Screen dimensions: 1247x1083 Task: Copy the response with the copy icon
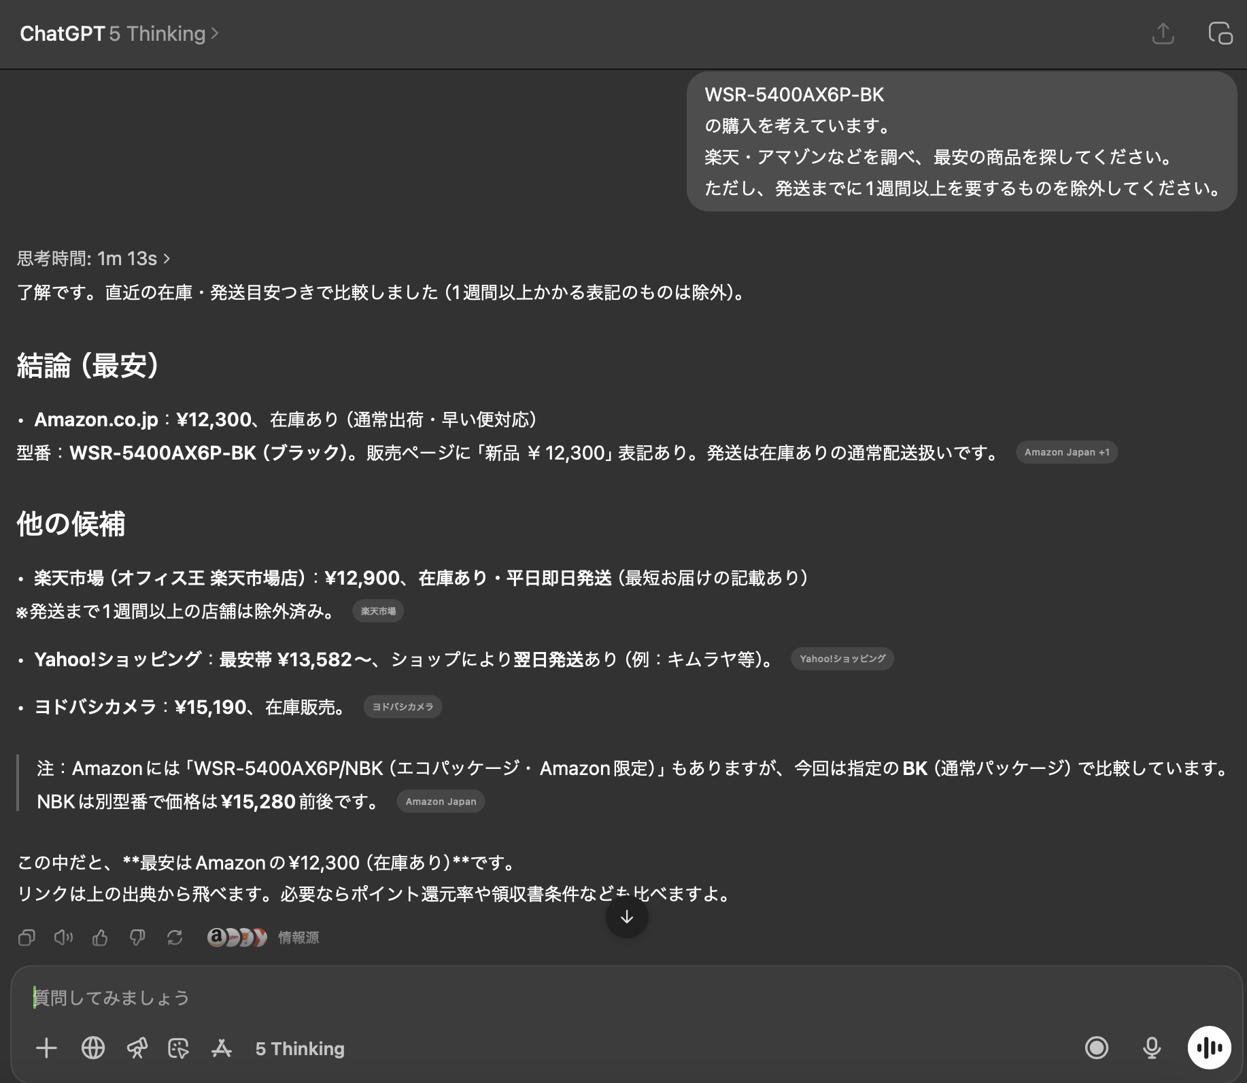click(27, 938)
